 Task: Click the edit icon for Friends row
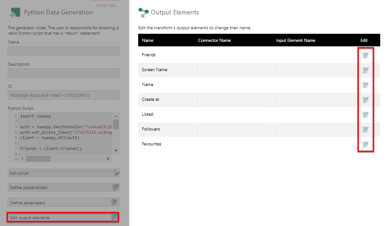365,55
